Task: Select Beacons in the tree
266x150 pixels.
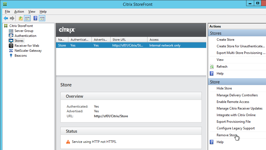Action: (21, 56)
